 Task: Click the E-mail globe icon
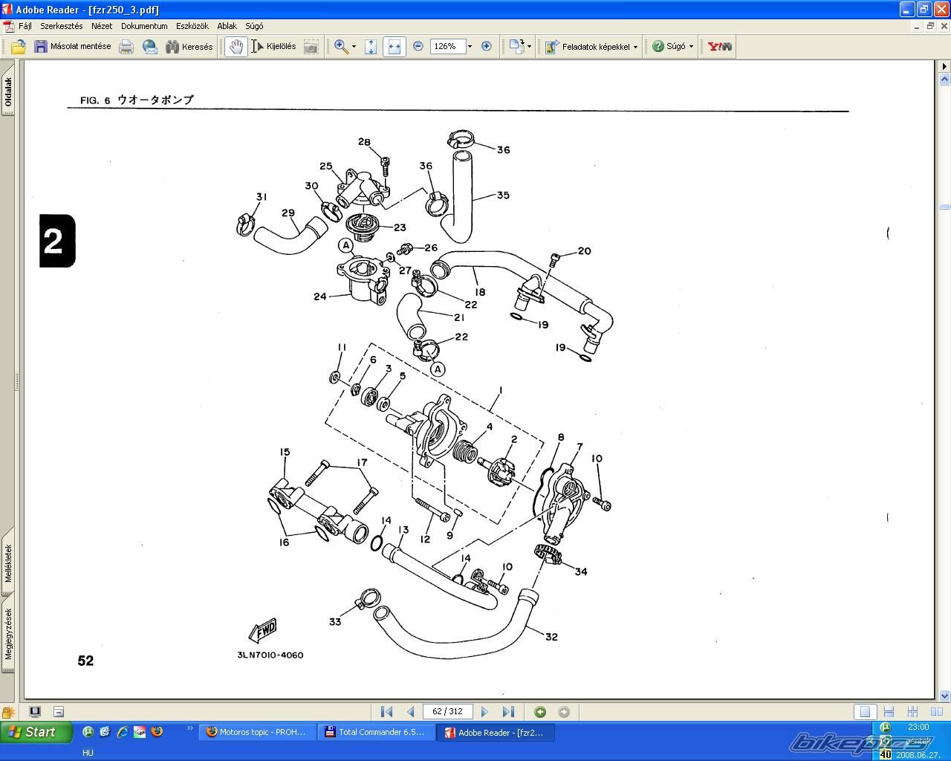[x=150, y=46]
